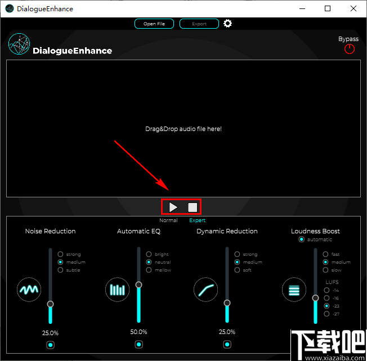
Task: Toggle the Dynamic Reduction enable button
Action: pyautogui.click(x=227, y=344)
